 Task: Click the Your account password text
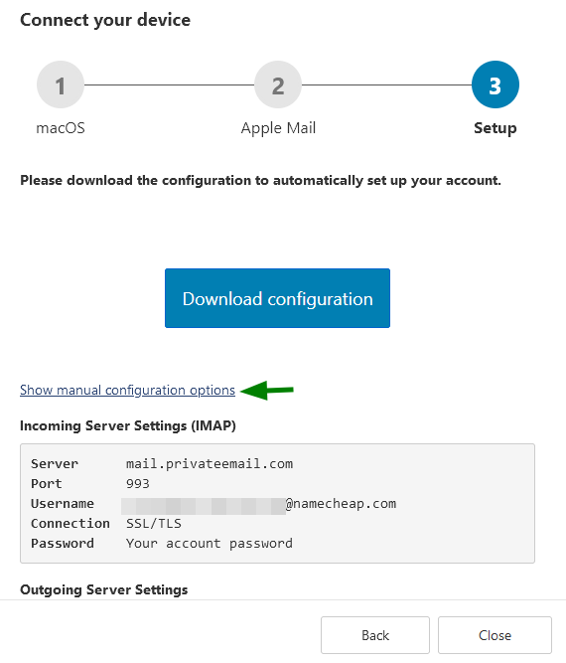pyautogui.click(x=210, y=544)
